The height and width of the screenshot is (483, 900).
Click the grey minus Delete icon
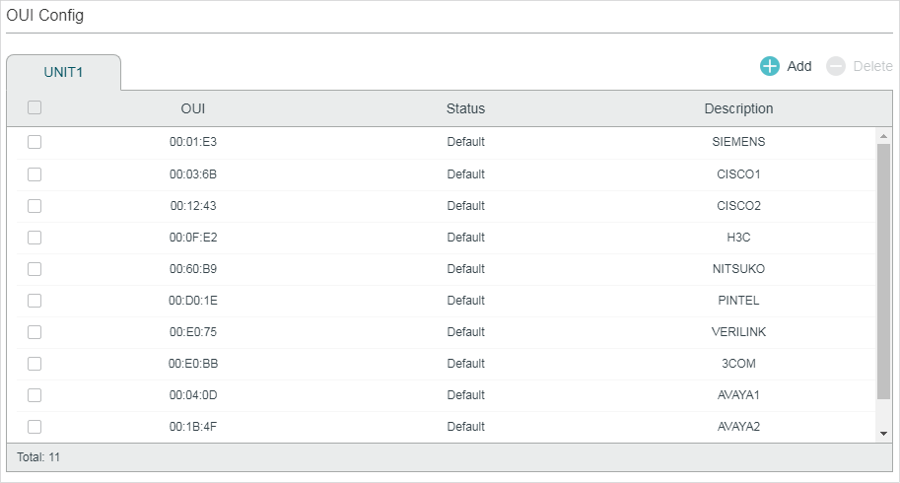(x=836, y=66)
